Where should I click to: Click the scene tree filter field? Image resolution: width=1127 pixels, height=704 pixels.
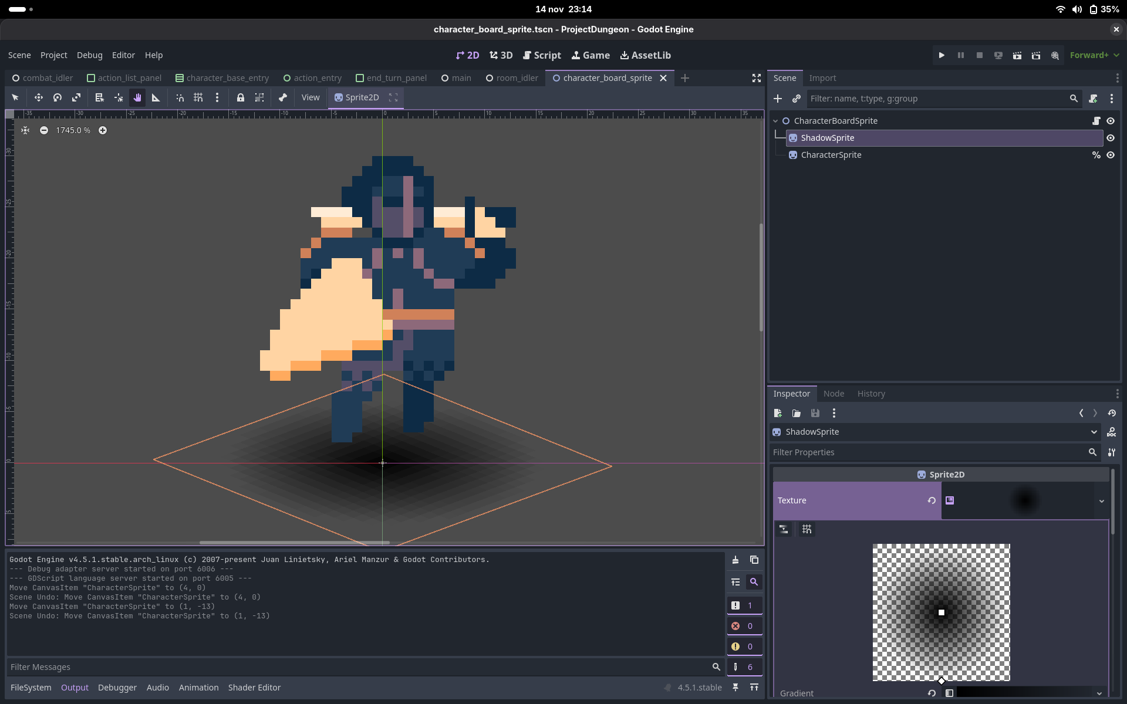(x=936, y=99)
